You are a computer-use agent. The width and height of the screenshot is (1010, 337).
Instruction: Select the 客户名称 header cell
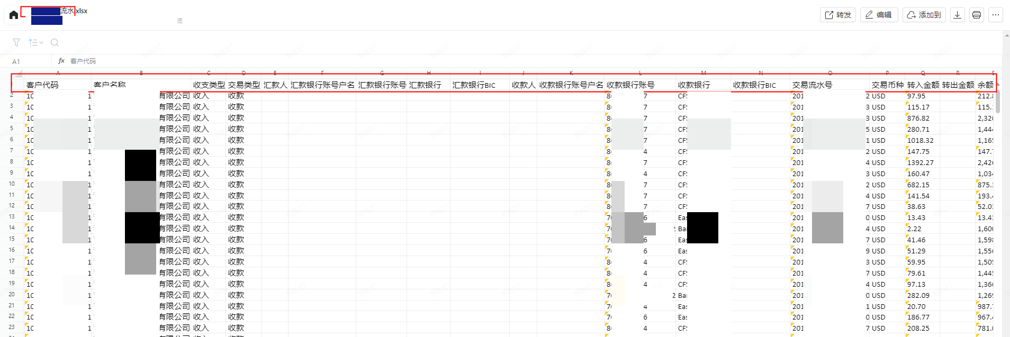(141, 85)
